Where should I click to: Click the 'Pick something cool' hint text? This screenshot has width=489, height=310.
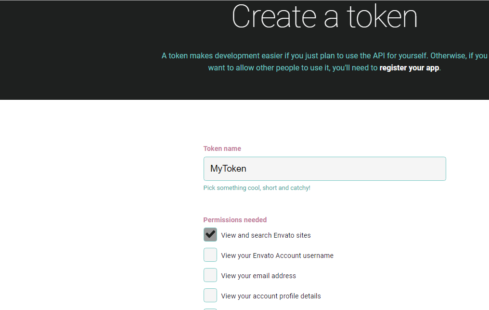[x=257, y=188]
